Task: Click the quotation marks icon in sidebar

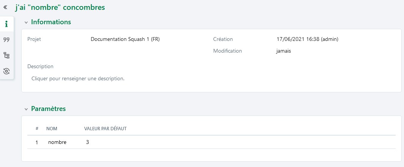Action: [6, 40]
